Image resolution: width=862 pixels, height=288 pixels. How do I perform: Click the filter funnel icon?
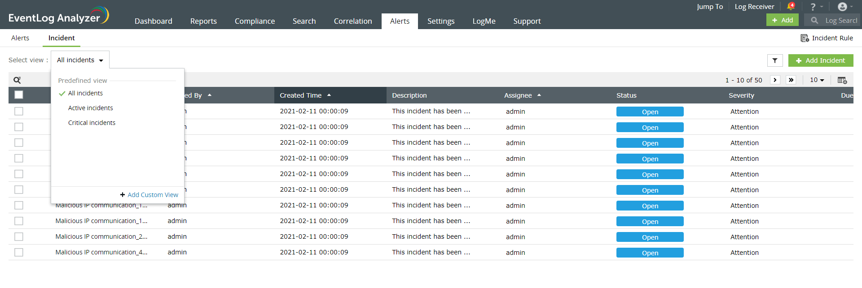[x=775, y=60]
